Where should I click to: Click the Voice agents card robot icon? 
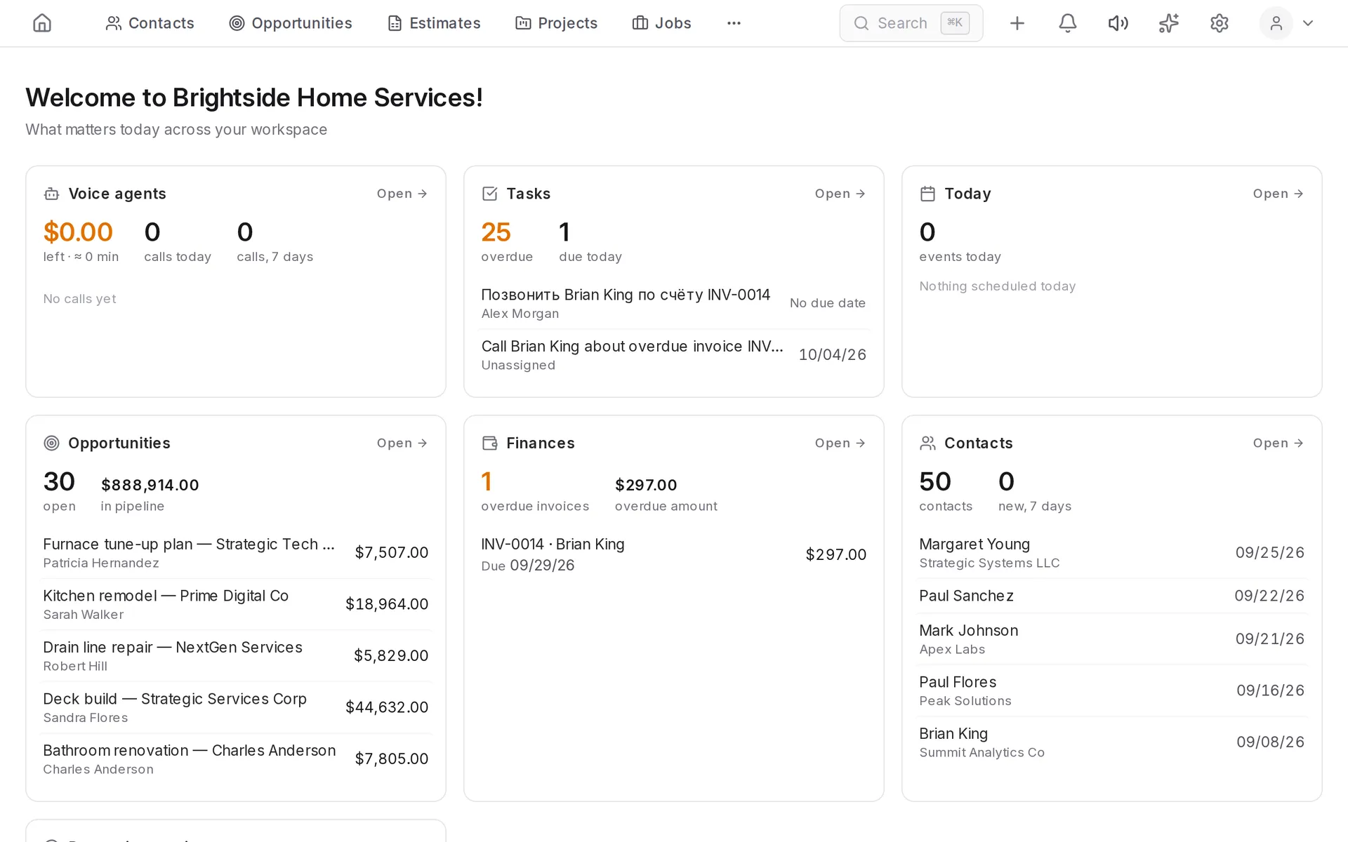pyautogui.click(x=51, y=194)
